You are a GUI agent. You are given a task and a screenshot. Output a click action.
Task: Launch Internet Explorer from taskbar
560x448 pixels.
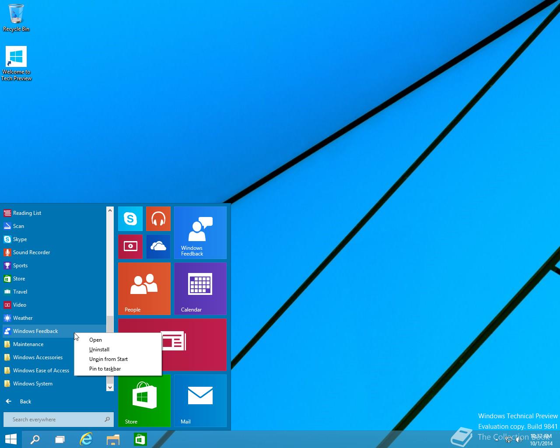(86, 439)
